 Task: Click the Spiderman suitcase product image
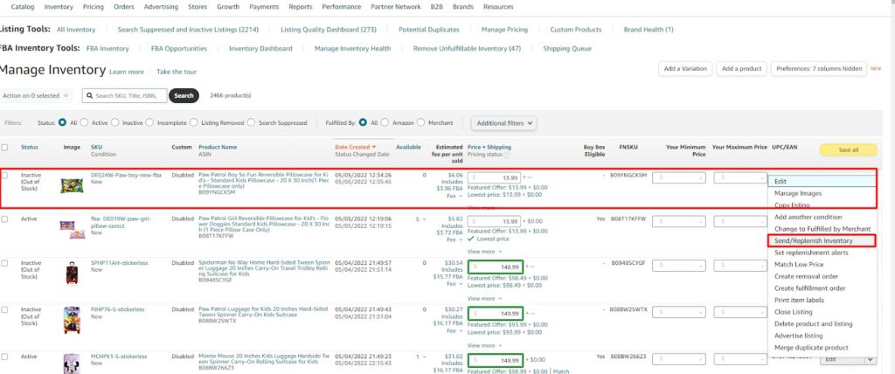[72, 273]
